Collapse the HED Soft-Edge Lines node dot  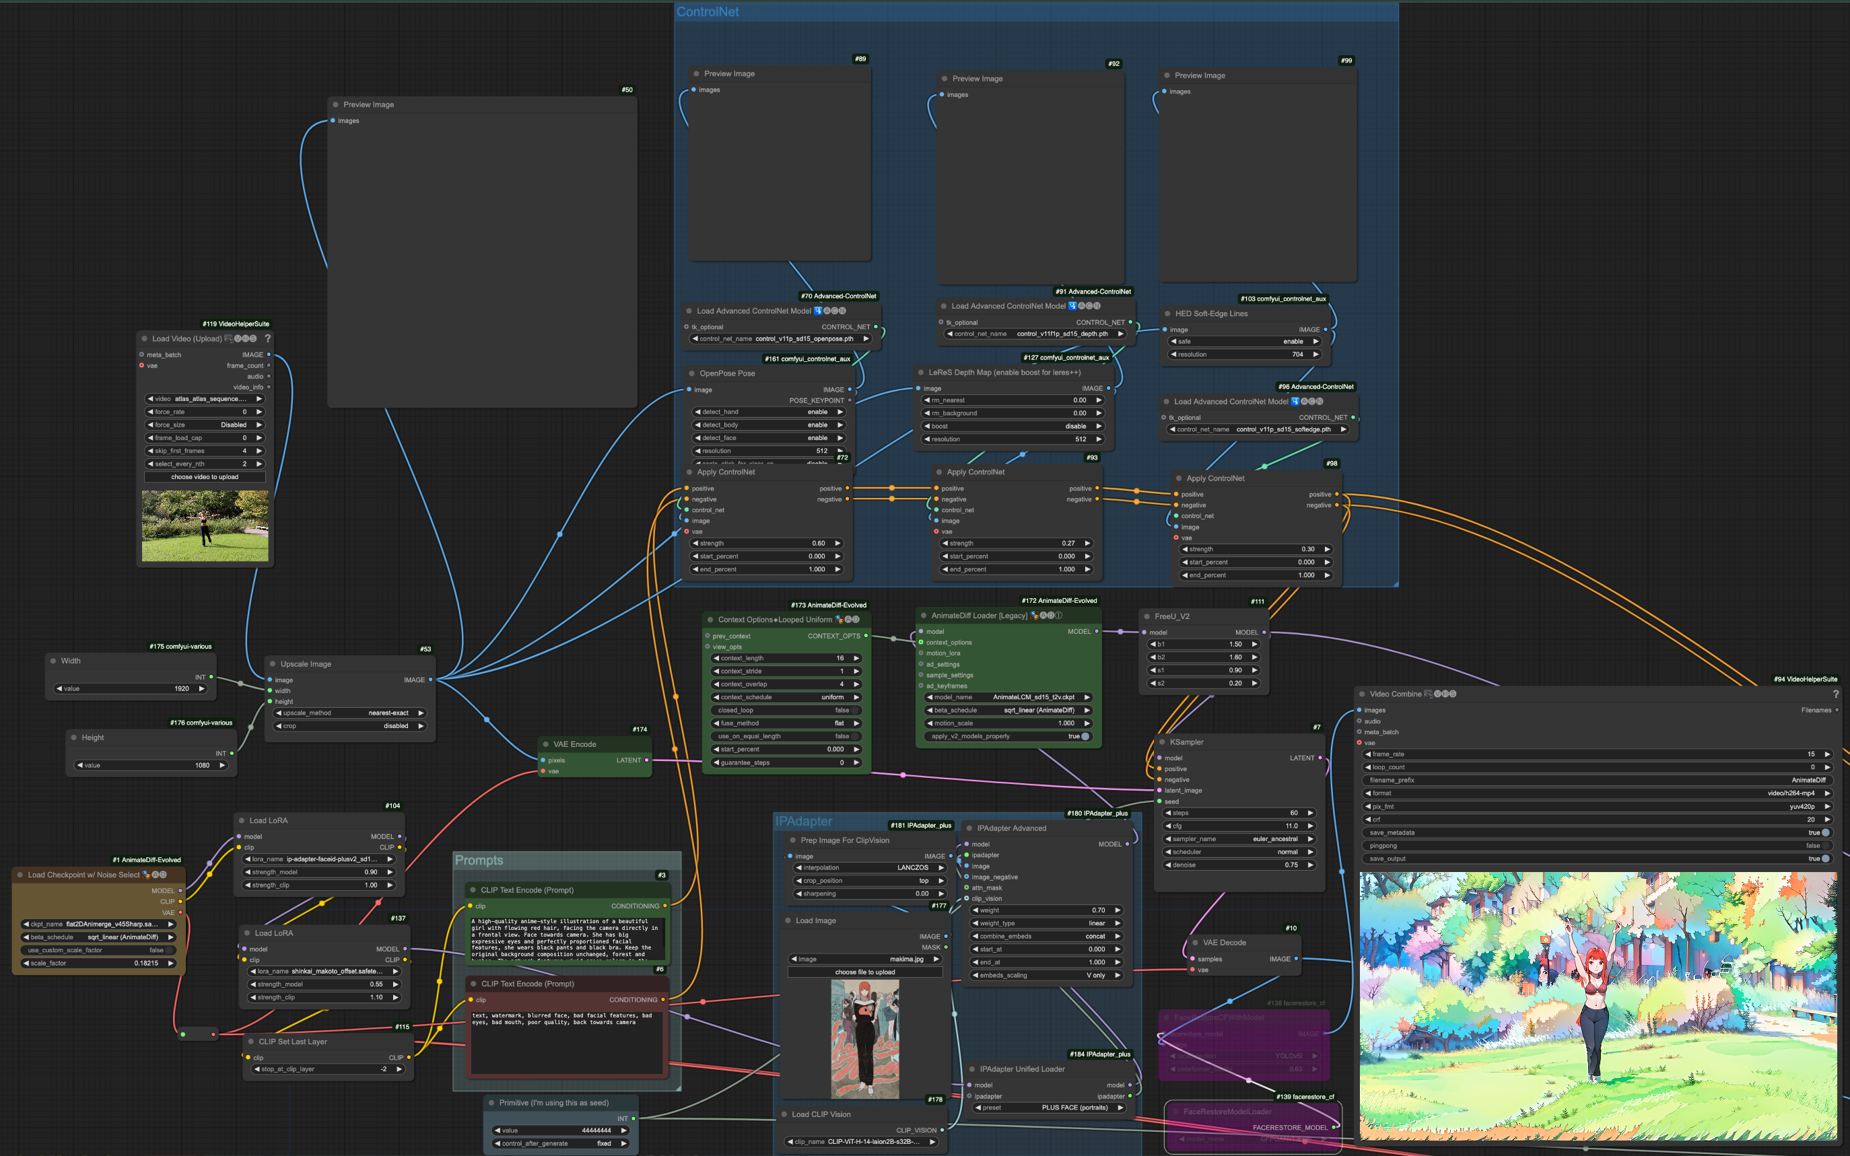[x=1168, y=314]
